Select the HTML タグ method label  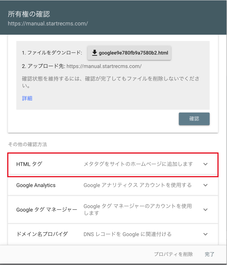29,164
